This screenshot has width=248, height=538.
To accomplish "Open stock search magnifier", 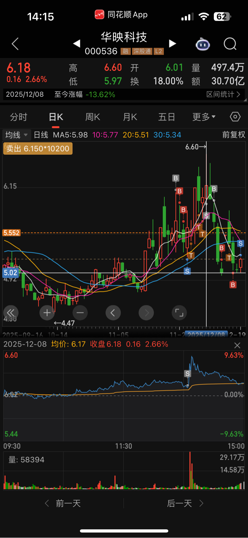I will (230, 44).
